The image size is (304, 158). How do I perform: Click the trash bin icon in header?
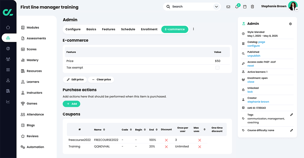[x=252, y=7]
